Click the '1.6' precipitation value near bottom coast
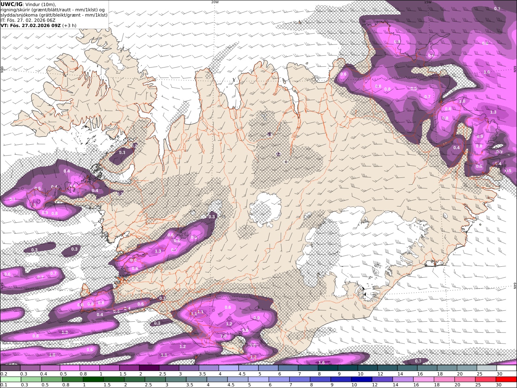This screenshot has height=388, width=517. coord(322,363)
